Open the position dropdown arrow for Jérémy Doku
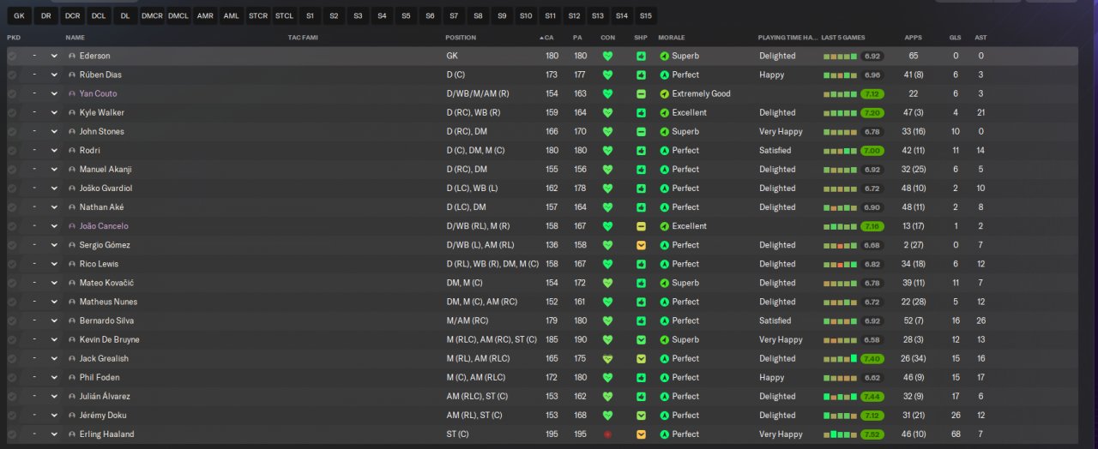Screen dimensions: 1098x449 pyautogui.click(x=54, y=416)
